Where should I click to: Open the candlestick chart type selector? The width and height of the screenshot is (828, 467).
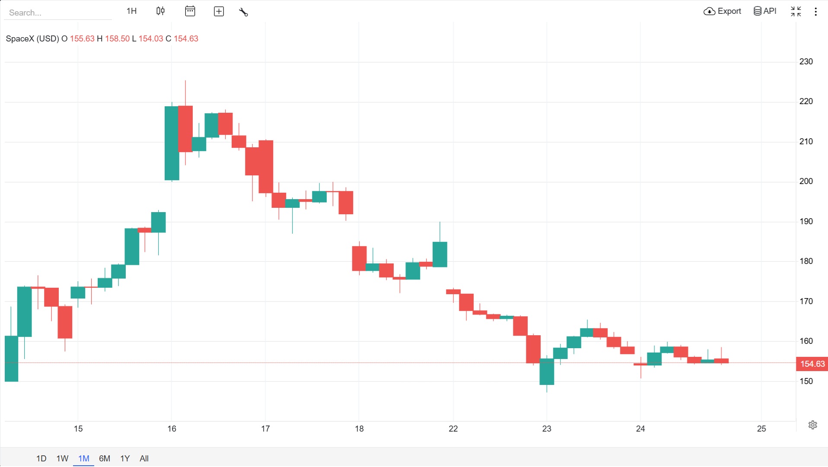(160, 11)
